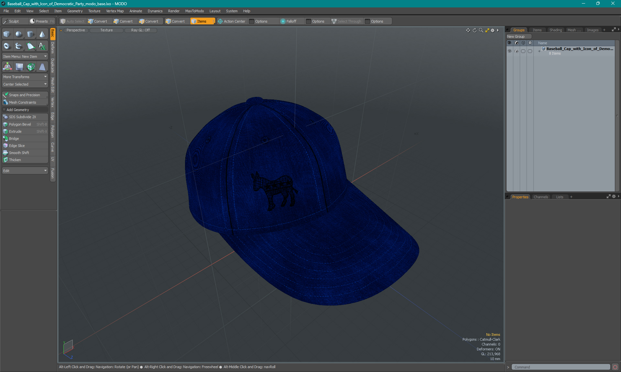Select the pen polygon tool icon
This screenshot has height=372, width=621.
click(30, 46)
